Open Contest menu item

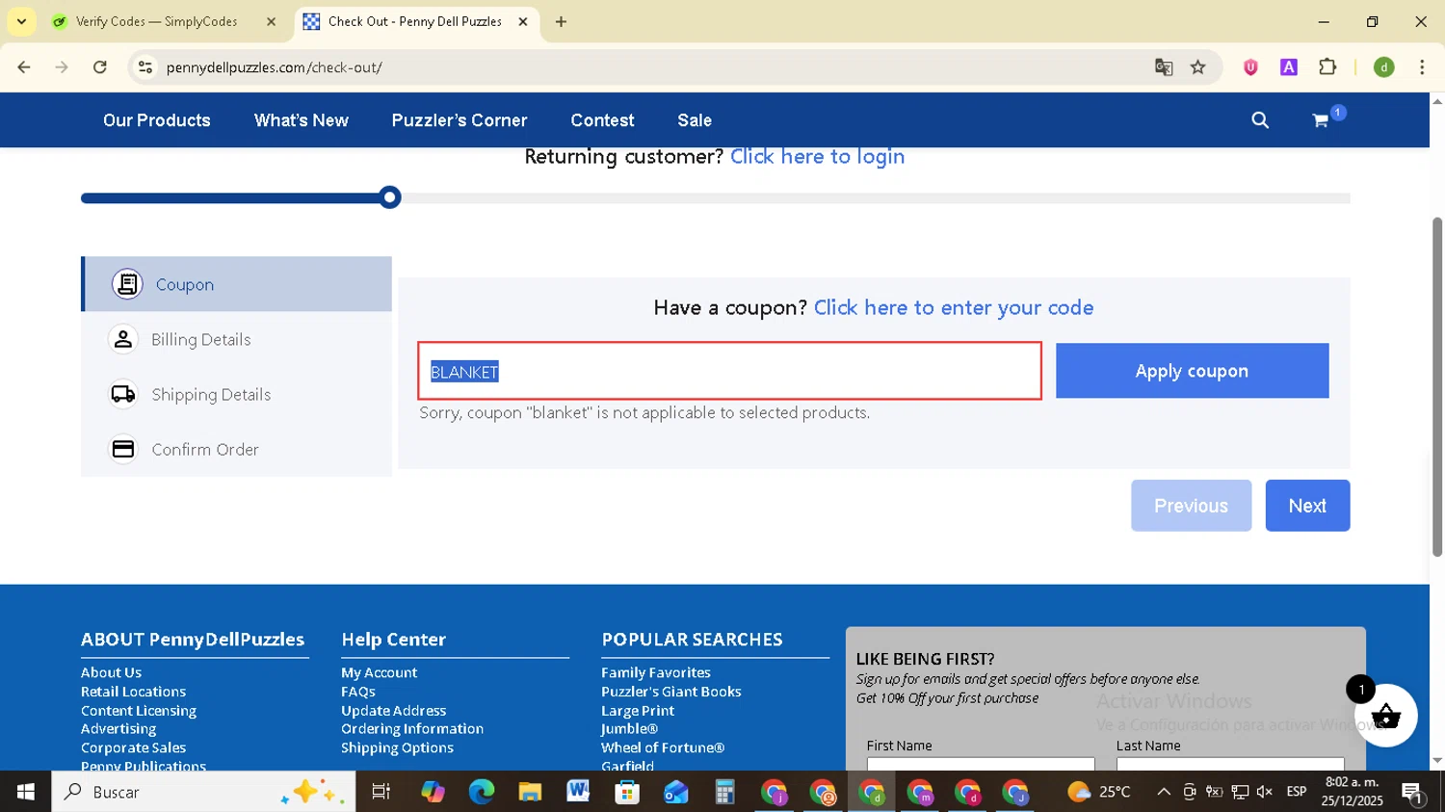(602, 120)
